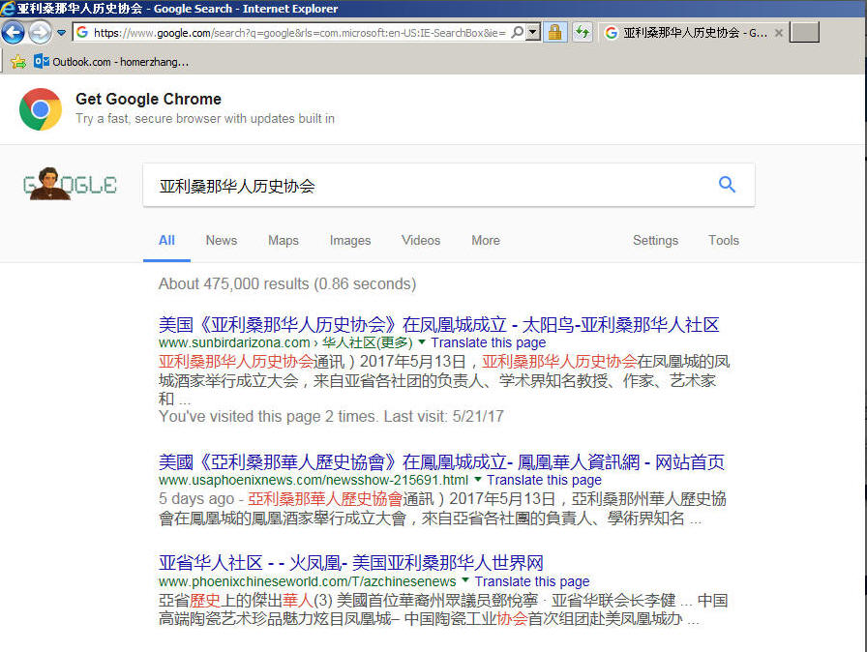Viewport: 867px width, 652px height.
Task: Switch to the Images tab
Action: tap(350, 240)
